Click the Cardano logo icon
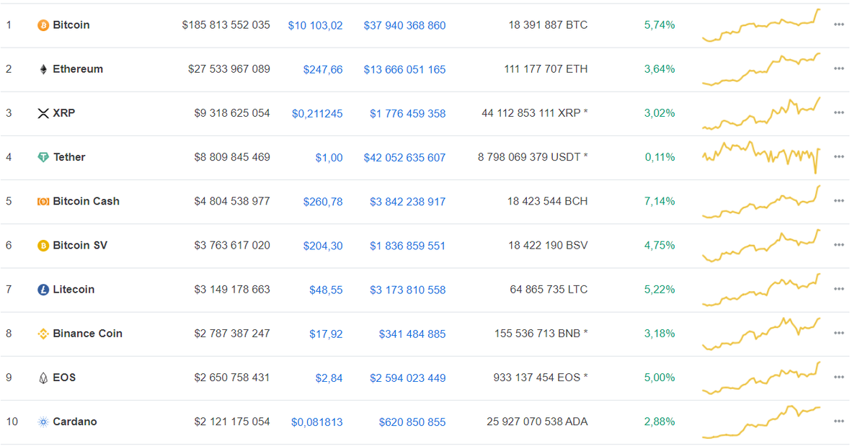Screen dimensions: 865x446 [43, 422]
